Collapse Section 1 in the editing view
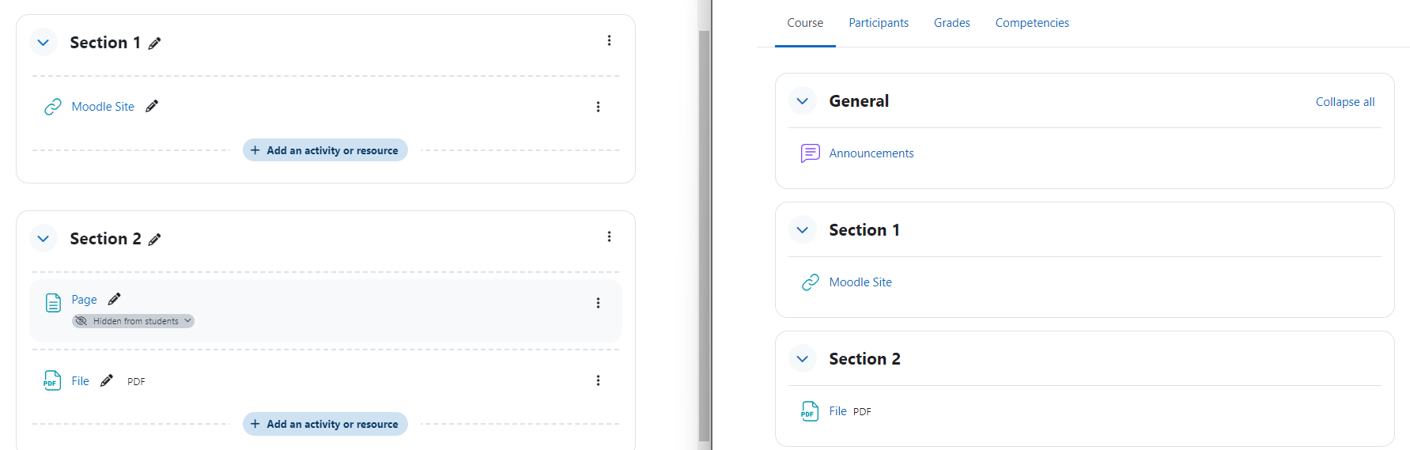The height and width of the screenshot is (450, 1410). click(43, 42)
